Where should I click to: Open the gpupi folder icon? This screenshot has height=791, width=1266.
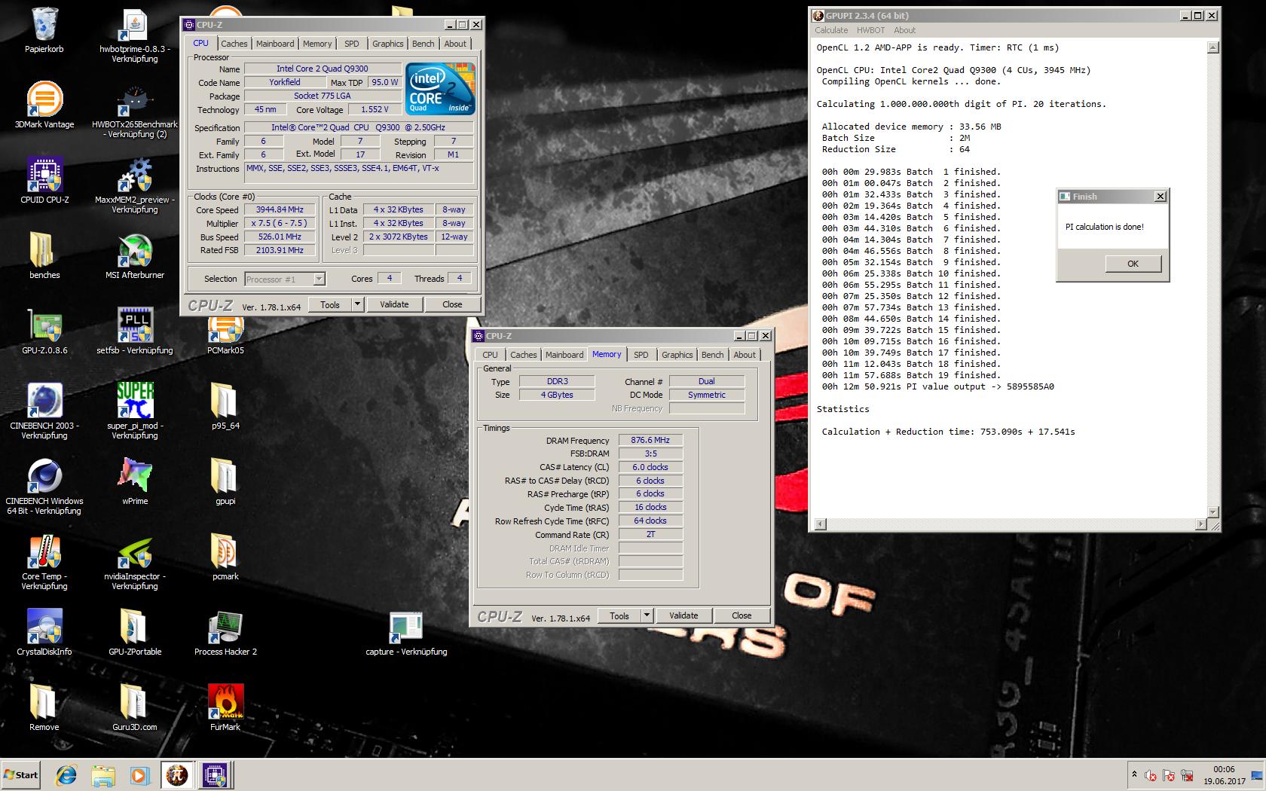tap(225, 482)
